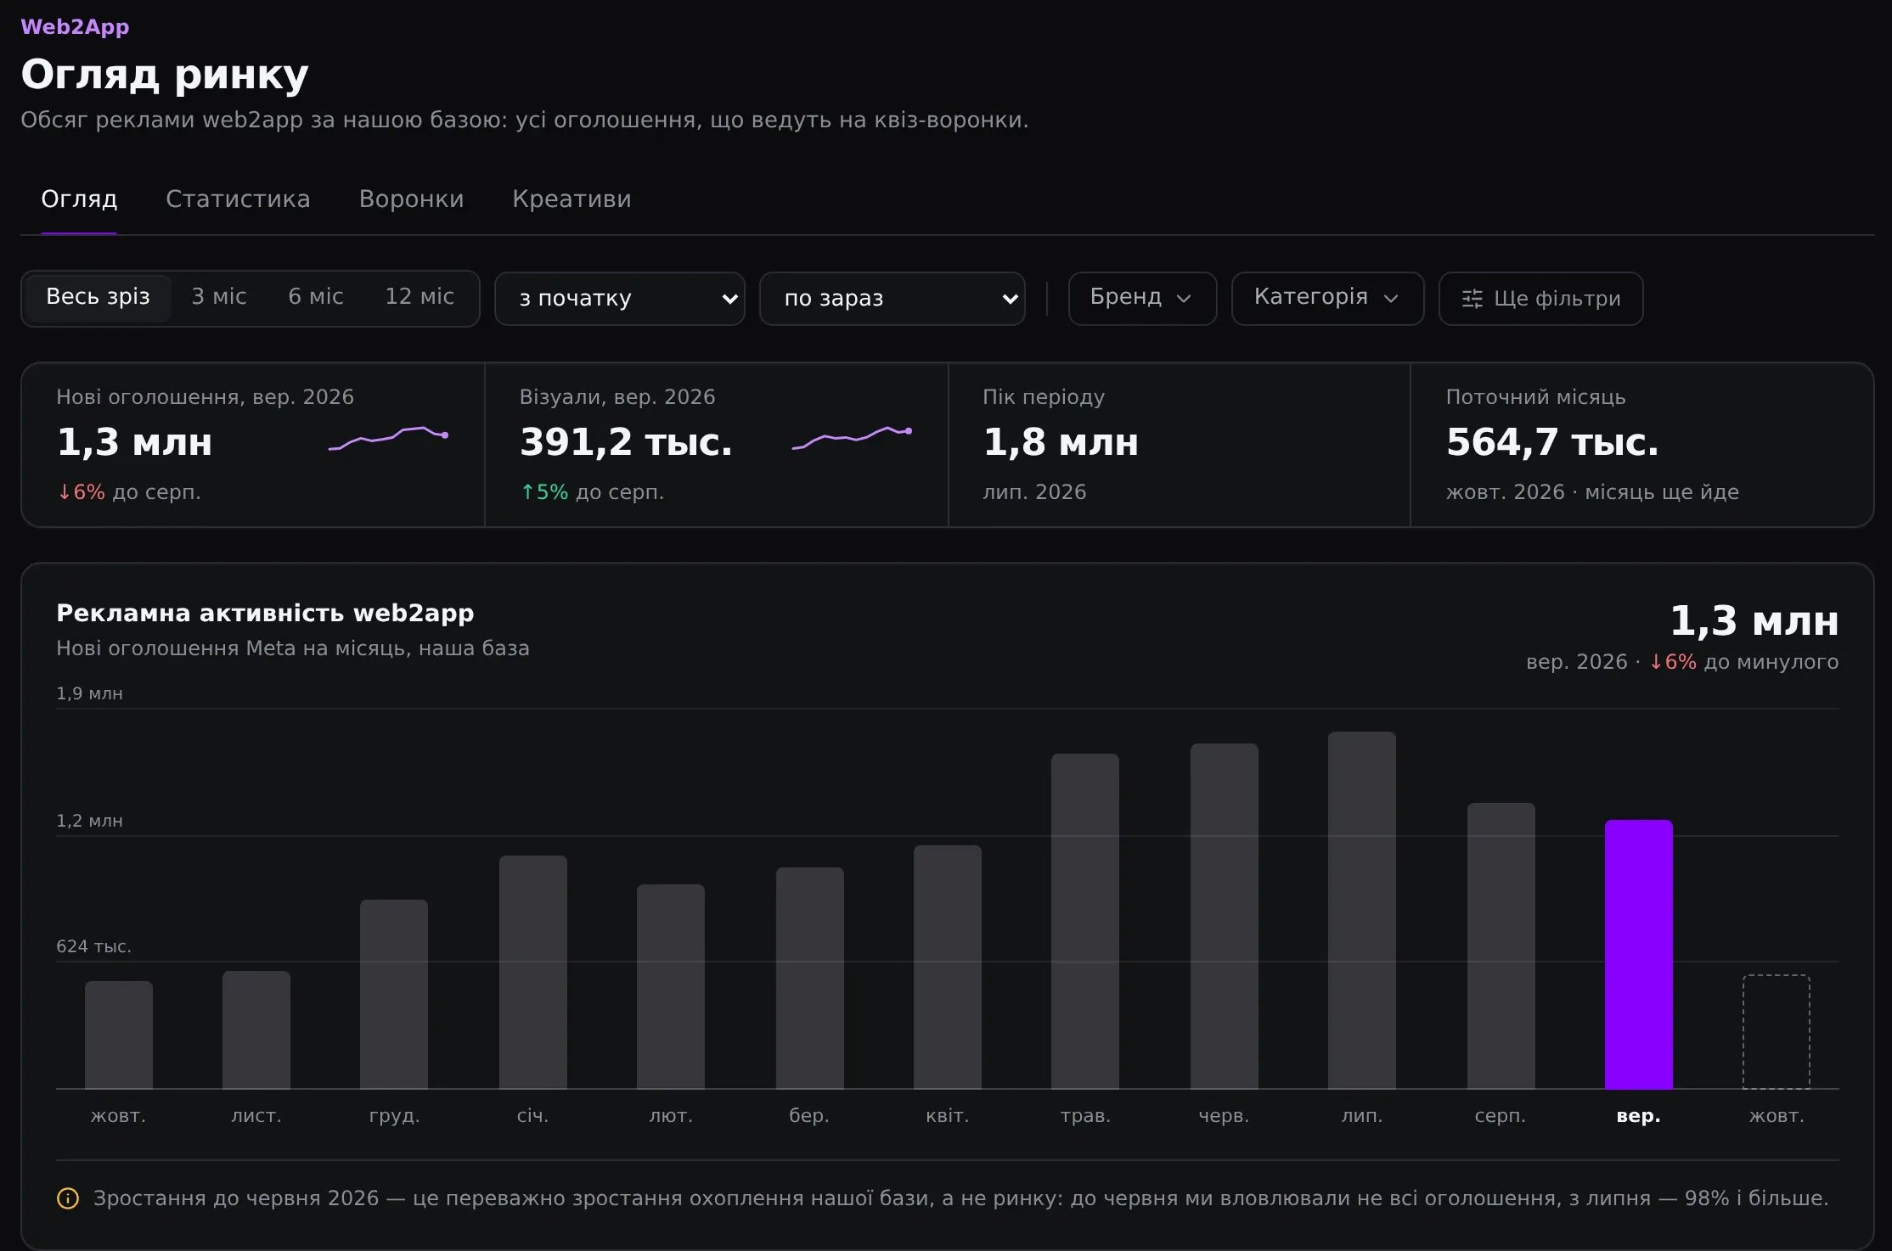Select the трав. bar in chart
Screen dimensions: 1892x1251
click(x=1084, y=921)
